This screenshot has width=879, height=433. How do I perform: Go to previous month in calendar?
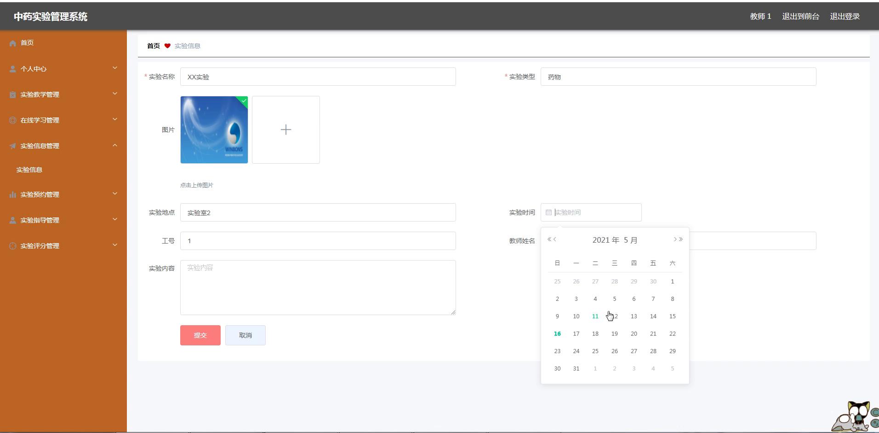(x=555, y=239)
